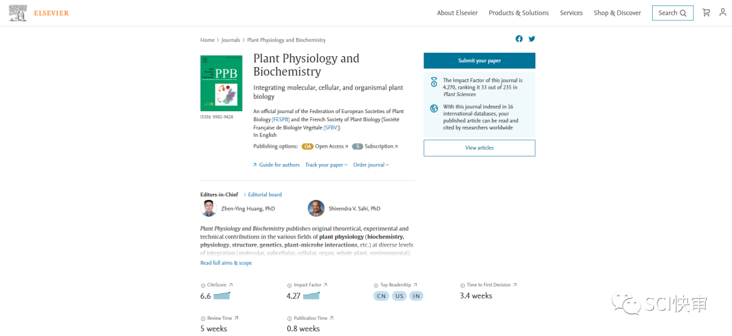The width and height of the screenshot is (732, 336).
Task: Click the user account icon
Action: pos(723,13)
